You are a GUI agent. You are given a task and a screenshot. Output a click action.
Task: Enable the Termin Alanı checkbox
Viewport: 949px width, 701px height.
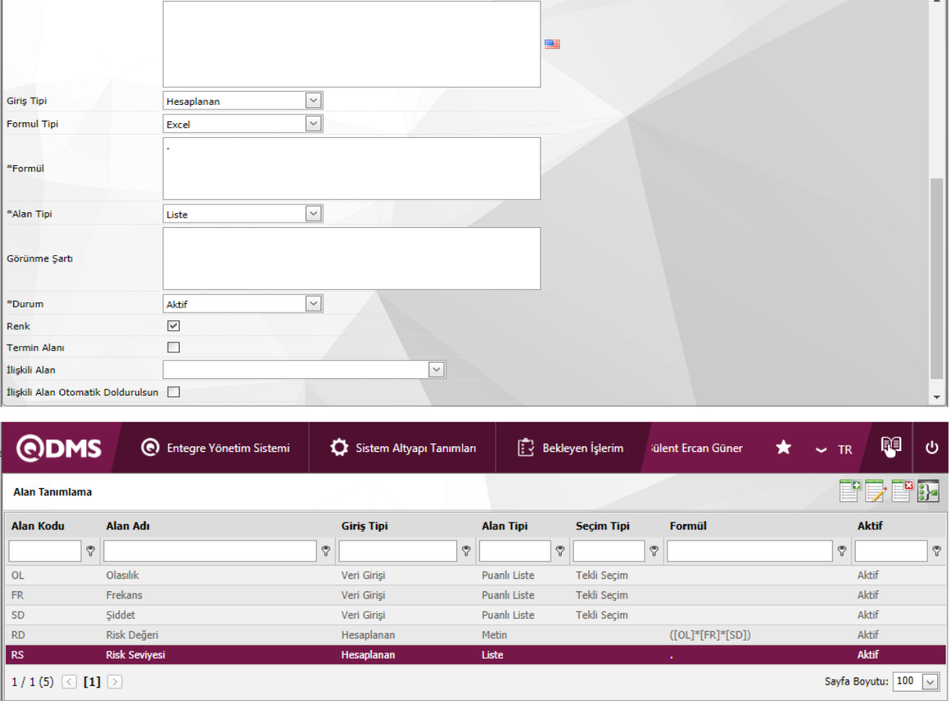click(x=173, y=347)
